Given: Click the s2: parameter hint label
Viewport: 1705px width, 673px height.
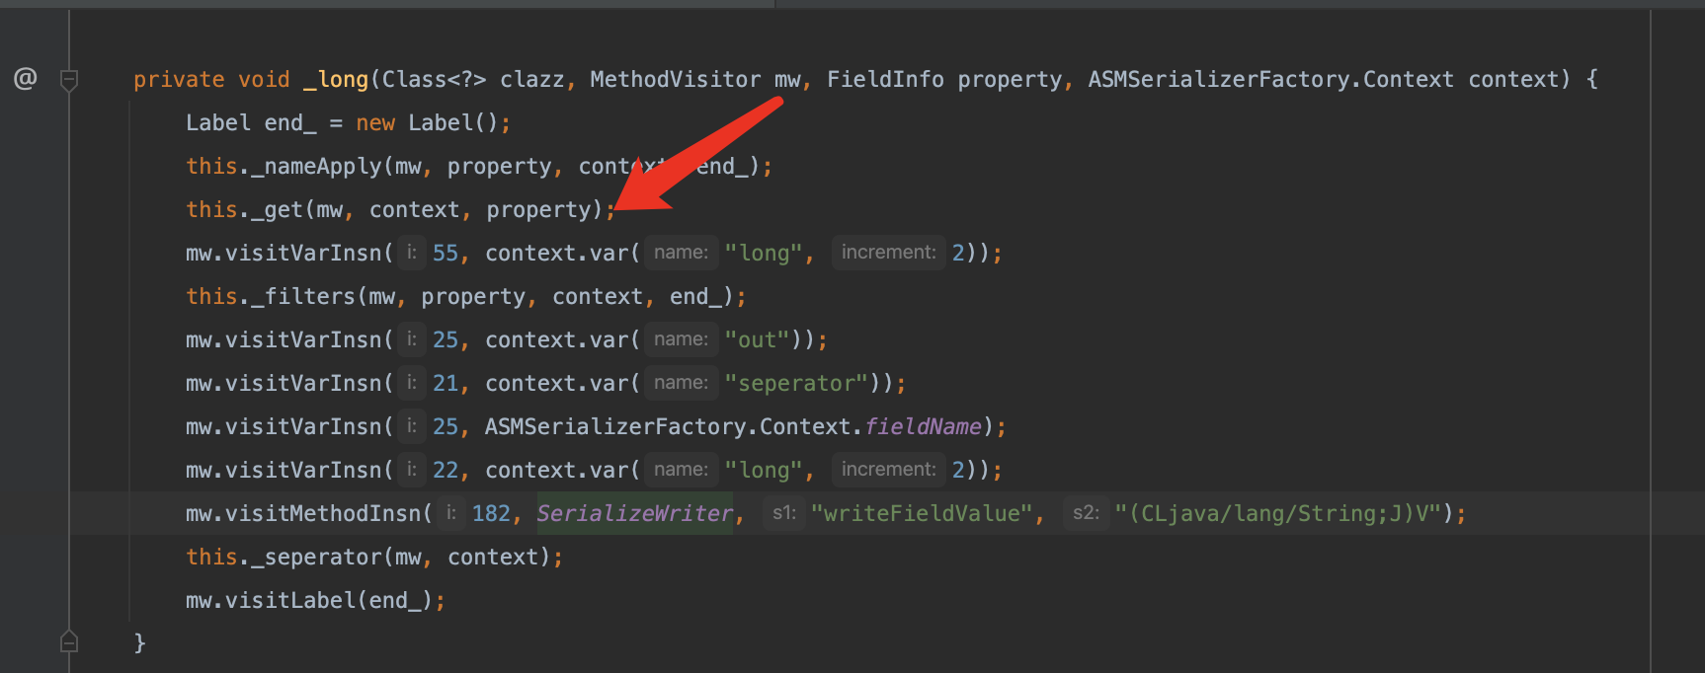Looking at the screenshot, I should pyautogui.click(x=1086, y=513).
